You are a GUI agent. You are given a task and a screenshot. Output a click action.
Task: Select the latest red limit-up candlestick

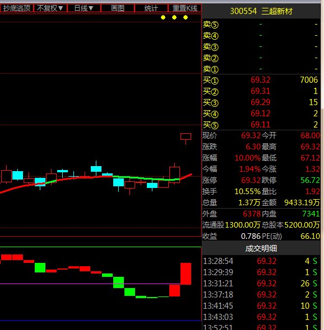pyautogui.click(x=186, y=137)
